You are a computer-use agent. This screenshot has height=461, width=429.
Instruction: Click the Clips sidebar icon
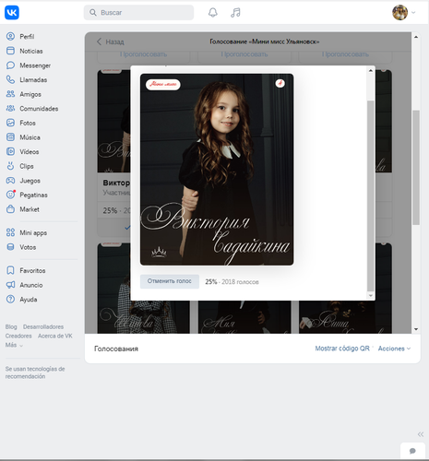point(10,166)
